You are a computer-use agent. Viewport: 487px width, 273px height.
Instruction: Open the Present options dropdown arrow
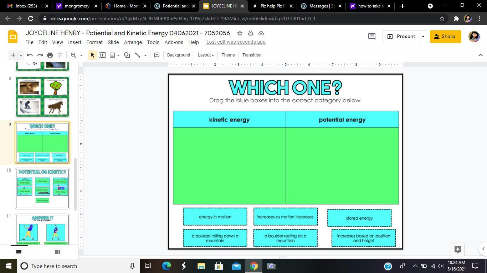pos(423,37)
